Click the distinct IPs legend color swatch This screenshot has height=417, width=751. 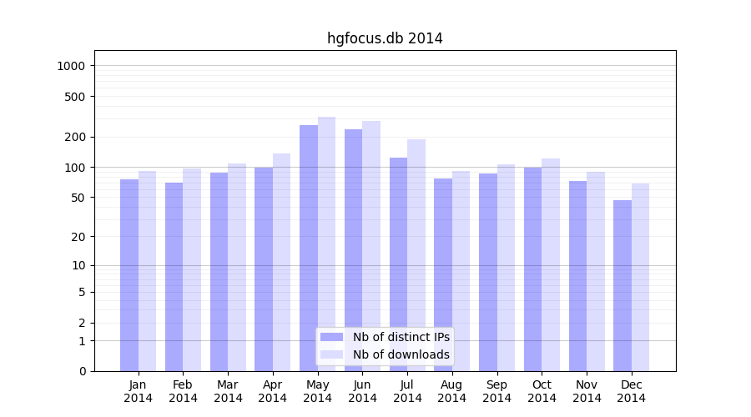pos(331,337)
